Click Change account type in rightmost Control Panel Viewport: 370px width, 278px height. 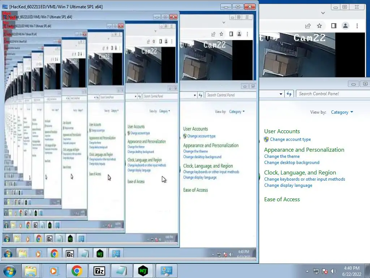(x=290, y=139)
